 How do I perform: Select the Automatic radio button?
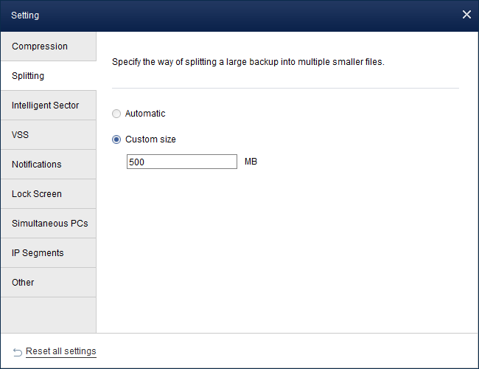[116, 114]
